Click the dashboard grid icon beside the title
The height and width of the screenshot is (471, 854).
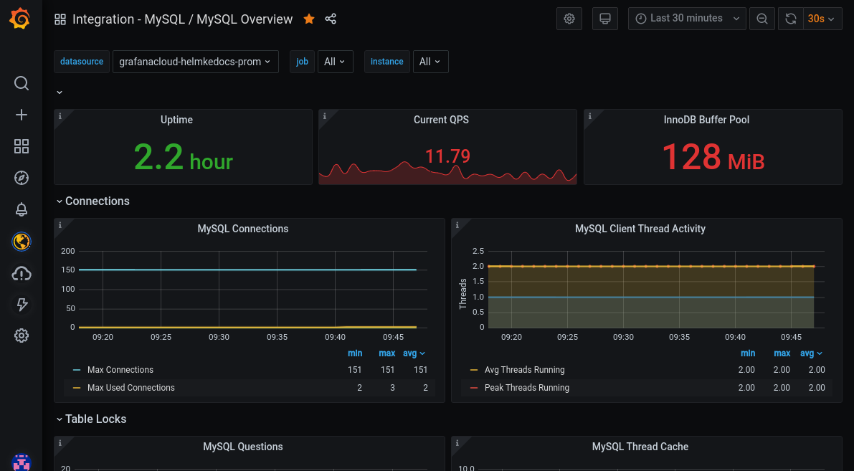tap(60, 19)
